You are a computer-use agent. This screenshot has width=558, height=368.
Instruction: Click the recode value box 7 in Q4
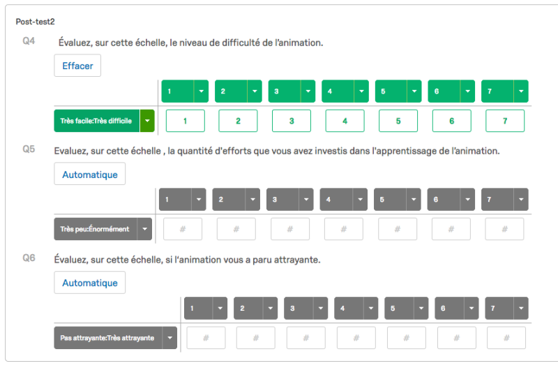[505, 121]
